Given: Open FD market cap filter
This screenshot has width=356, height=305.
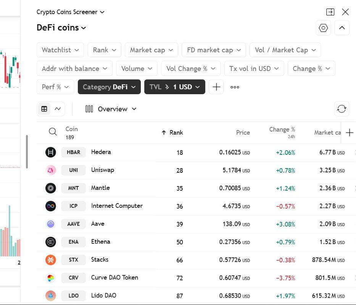Looking at the screenshot, I should 214,50.
